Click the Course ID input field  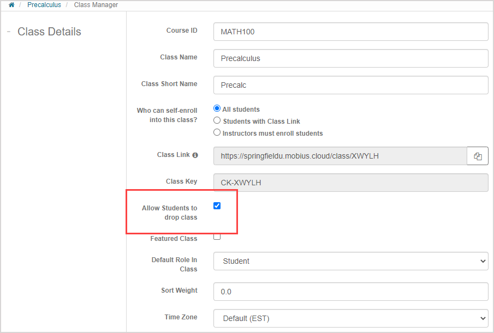(x=350, y=32)
